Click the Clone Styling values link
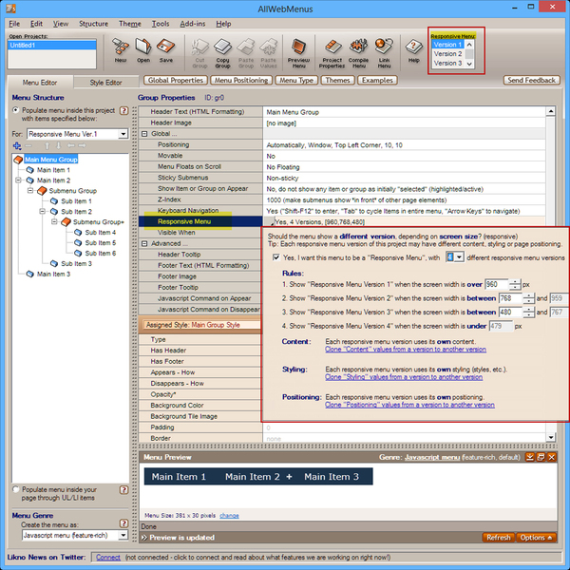This screenshot has width=570, height=570. pos(404,377)
